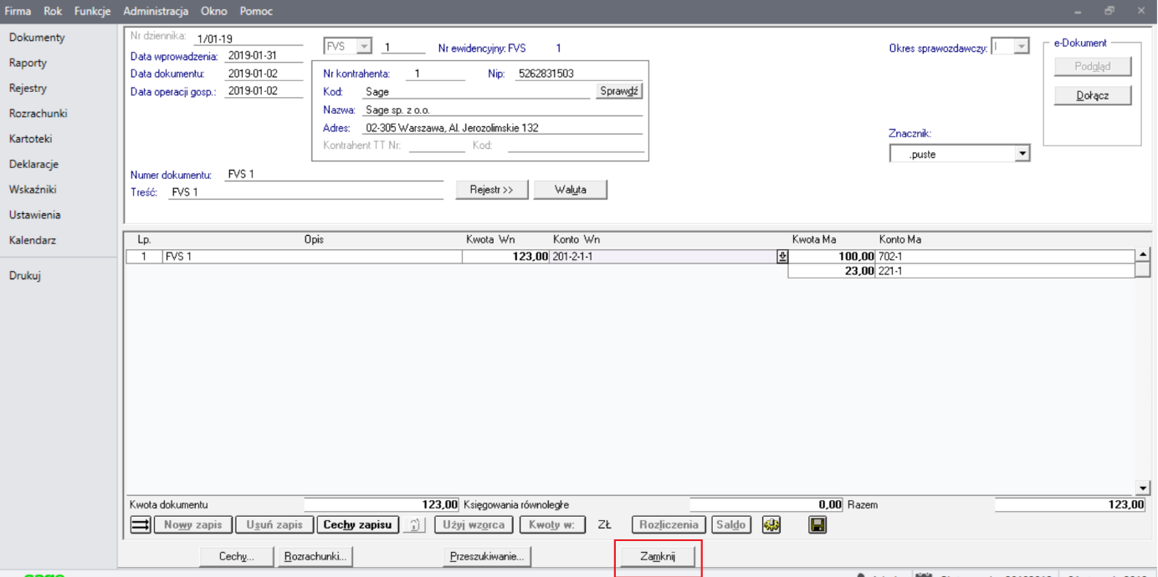The image size is (1158, 577).
Task: Click the Nazwa field Sage sp. z o.o.
Action: (x=502, y=110)
